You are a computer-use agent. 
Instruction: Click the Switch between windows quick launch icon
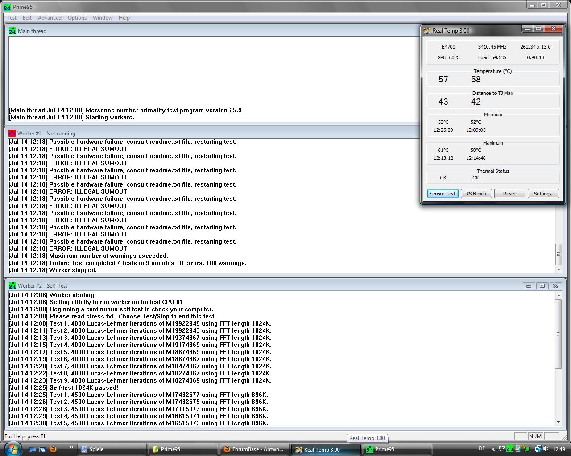42,449
